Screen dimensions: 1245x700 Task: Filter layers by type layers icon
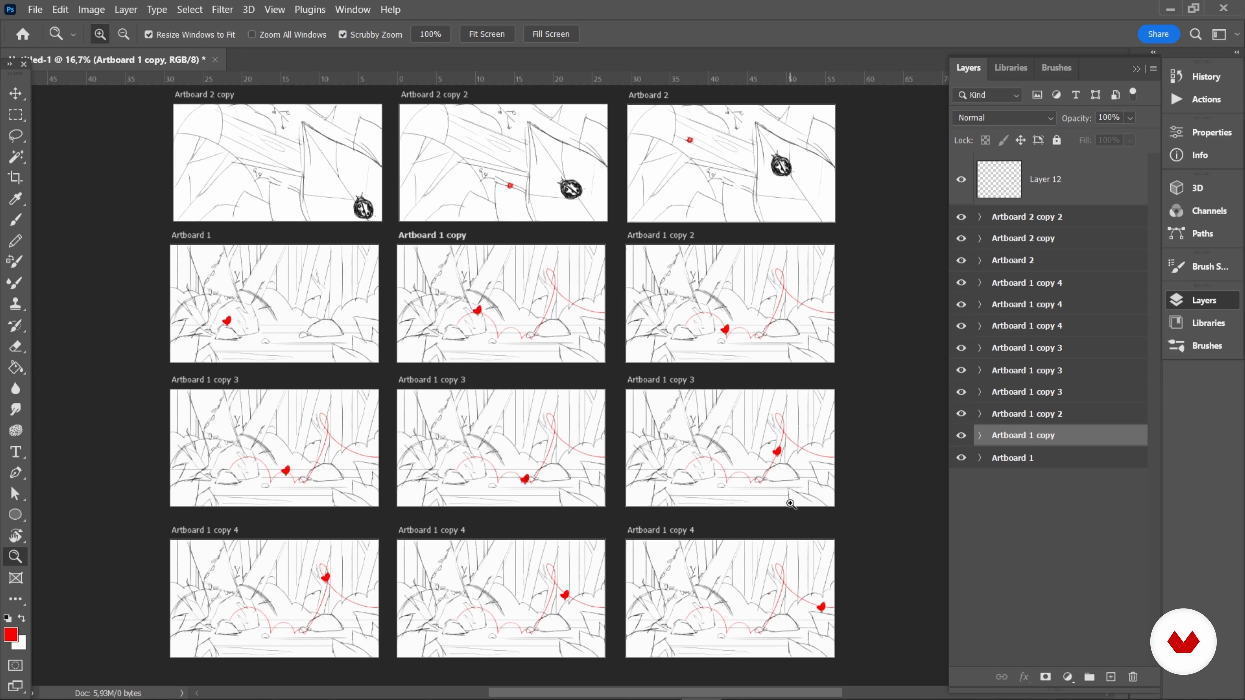click(1076, 95)
